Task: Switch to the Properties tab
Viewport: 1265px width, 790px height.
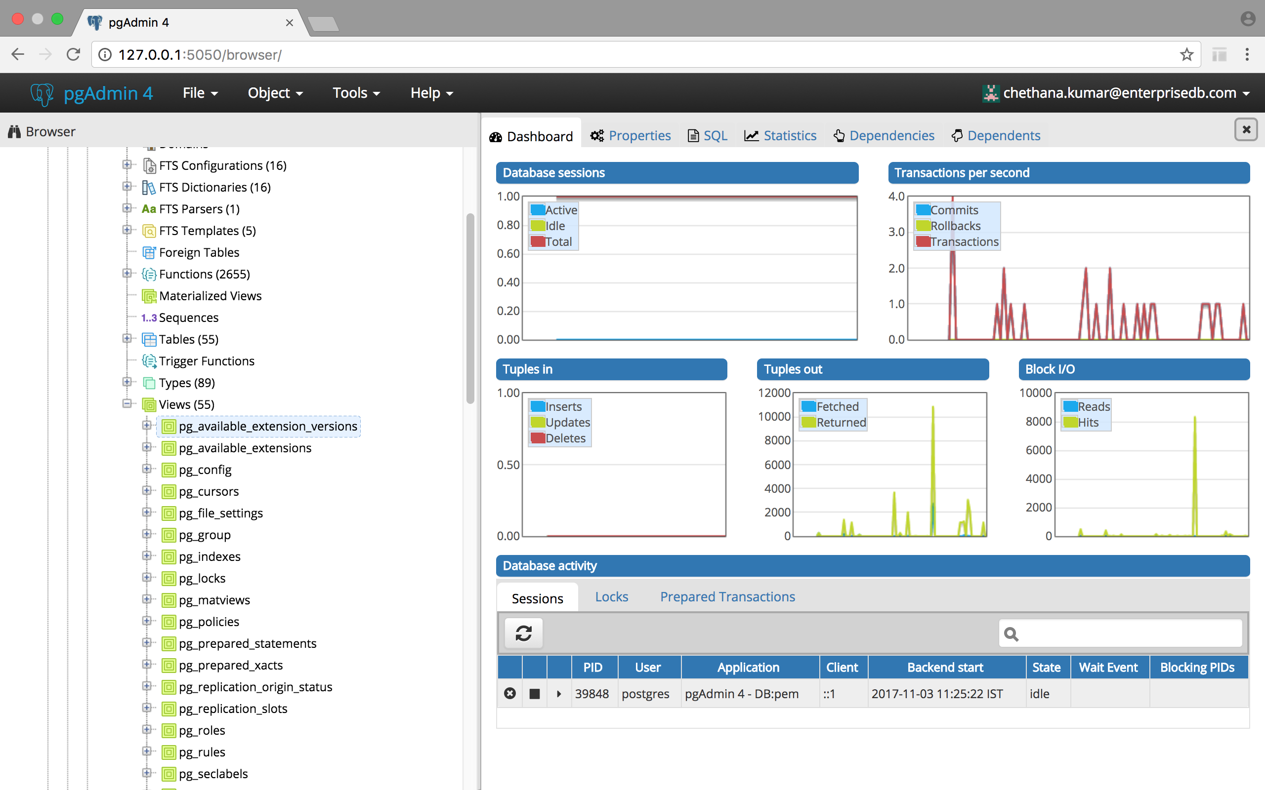Action: coord(631,136)
